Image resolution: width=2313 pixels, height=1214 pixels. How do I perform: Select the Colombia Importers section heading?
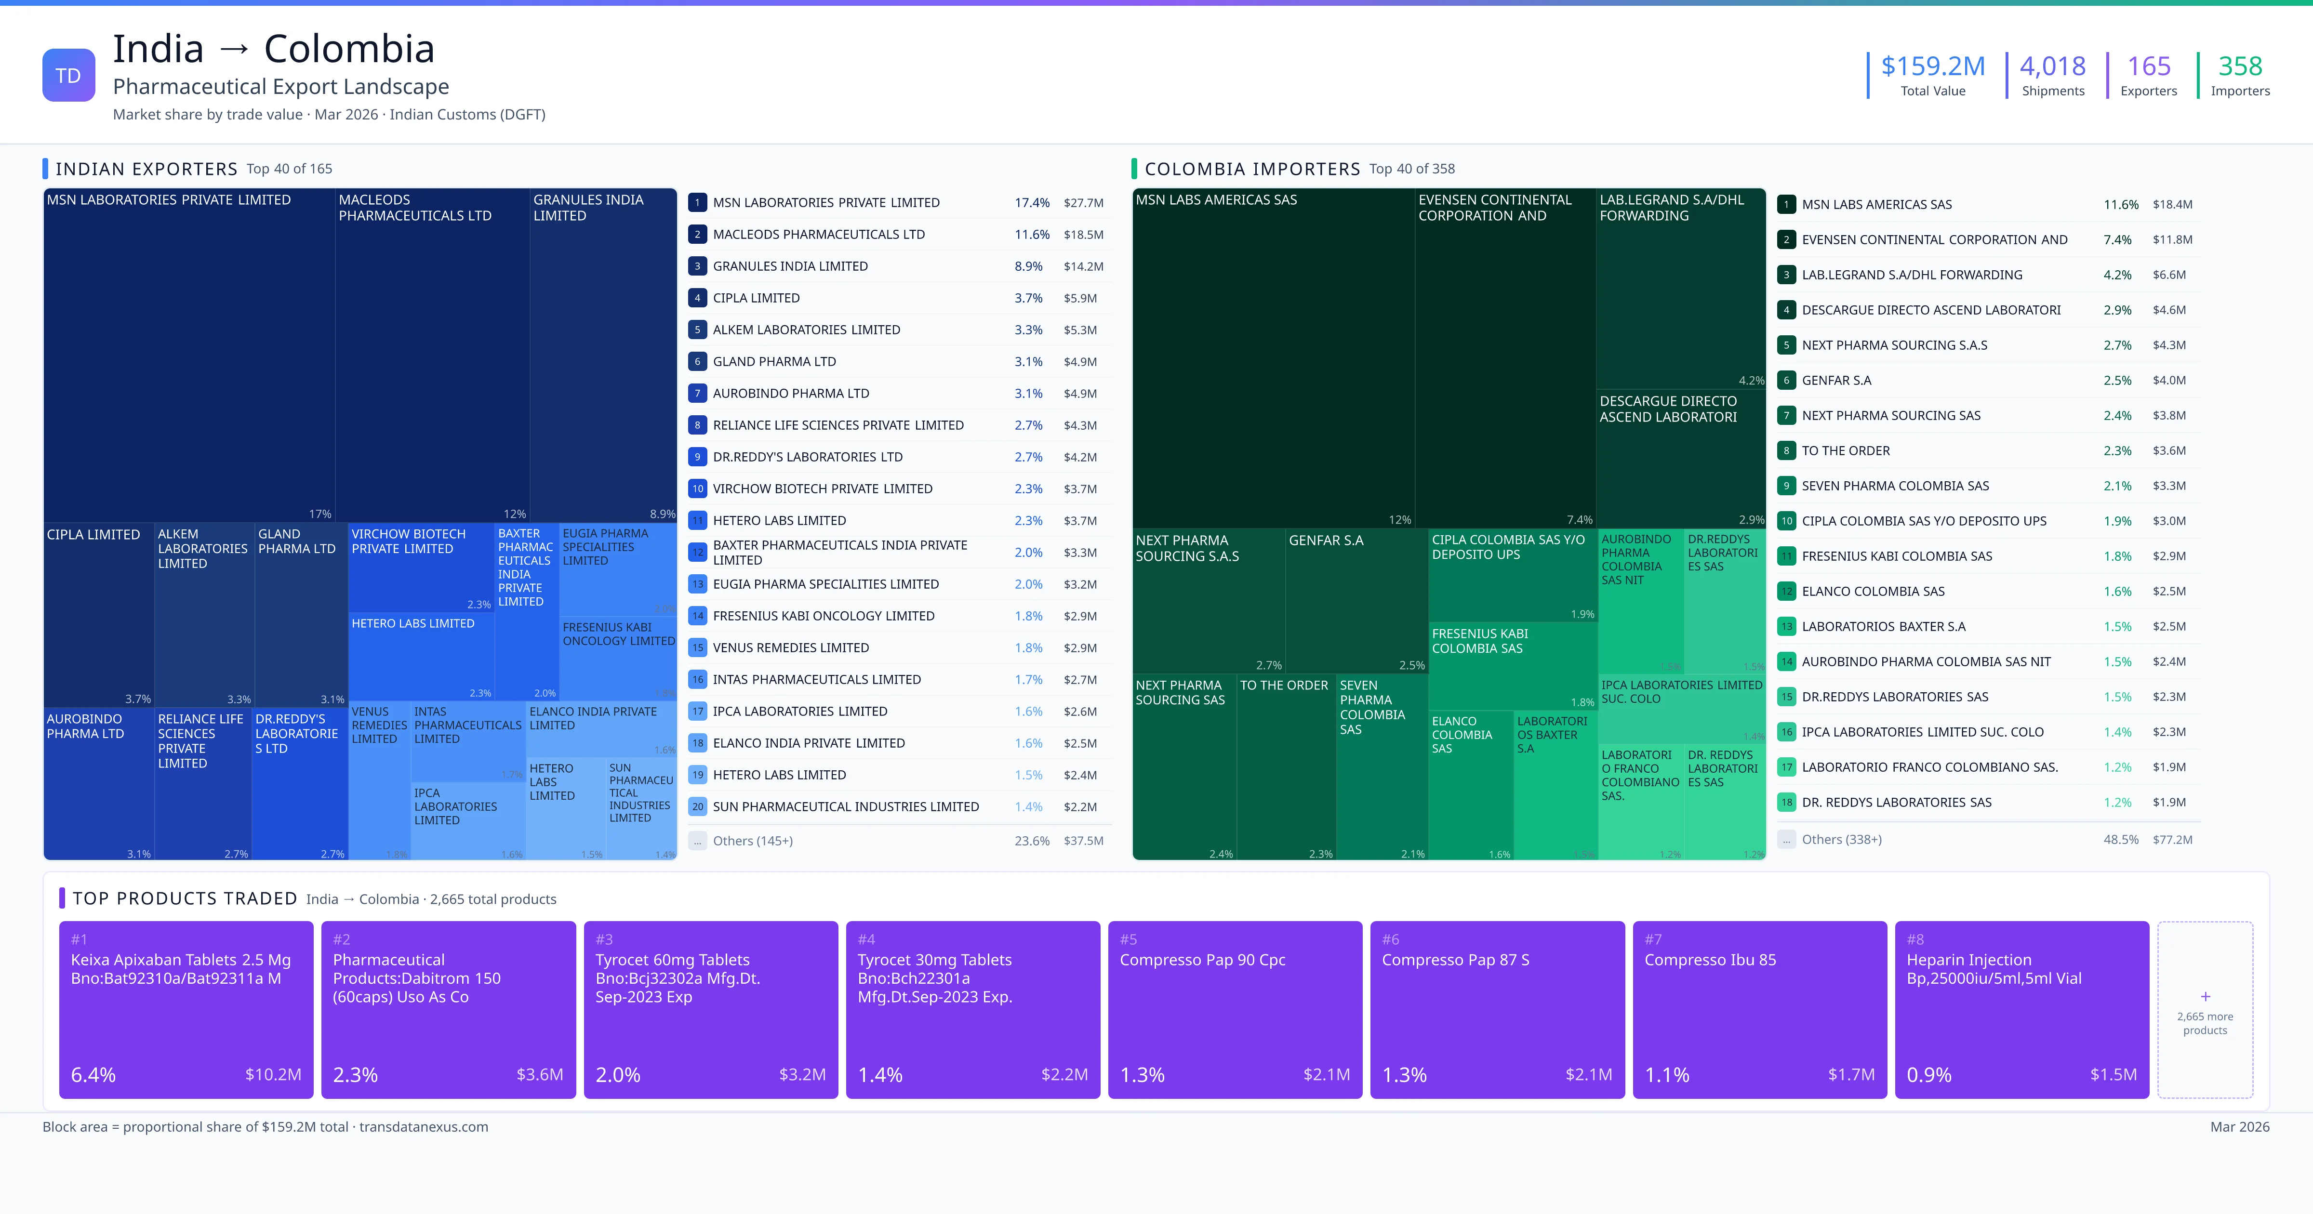coord(1252,169)
